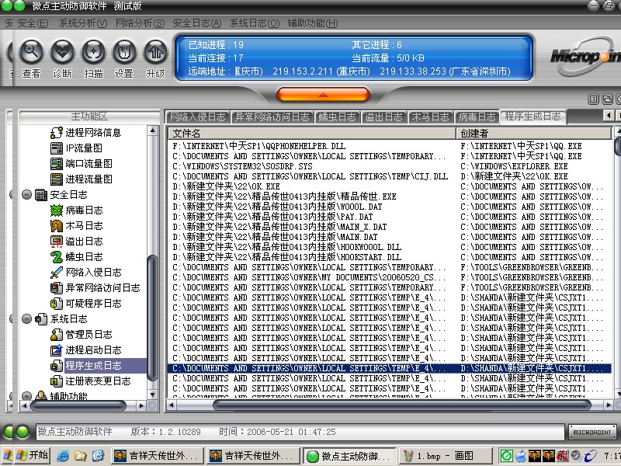621x466 pixels.
Task: Collapse the 安全日志 tree node
Action: pyautogui.click(x=26, y=195)
